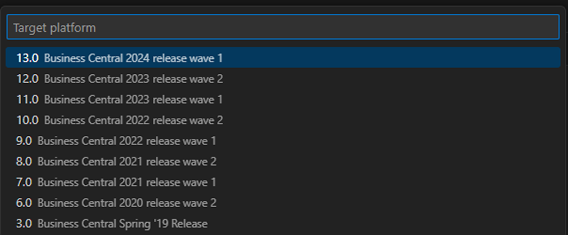The height and width of the screenshot is (235, 568).
Task: Click the 7.0 version number
Action: click(x=24, y=182)
